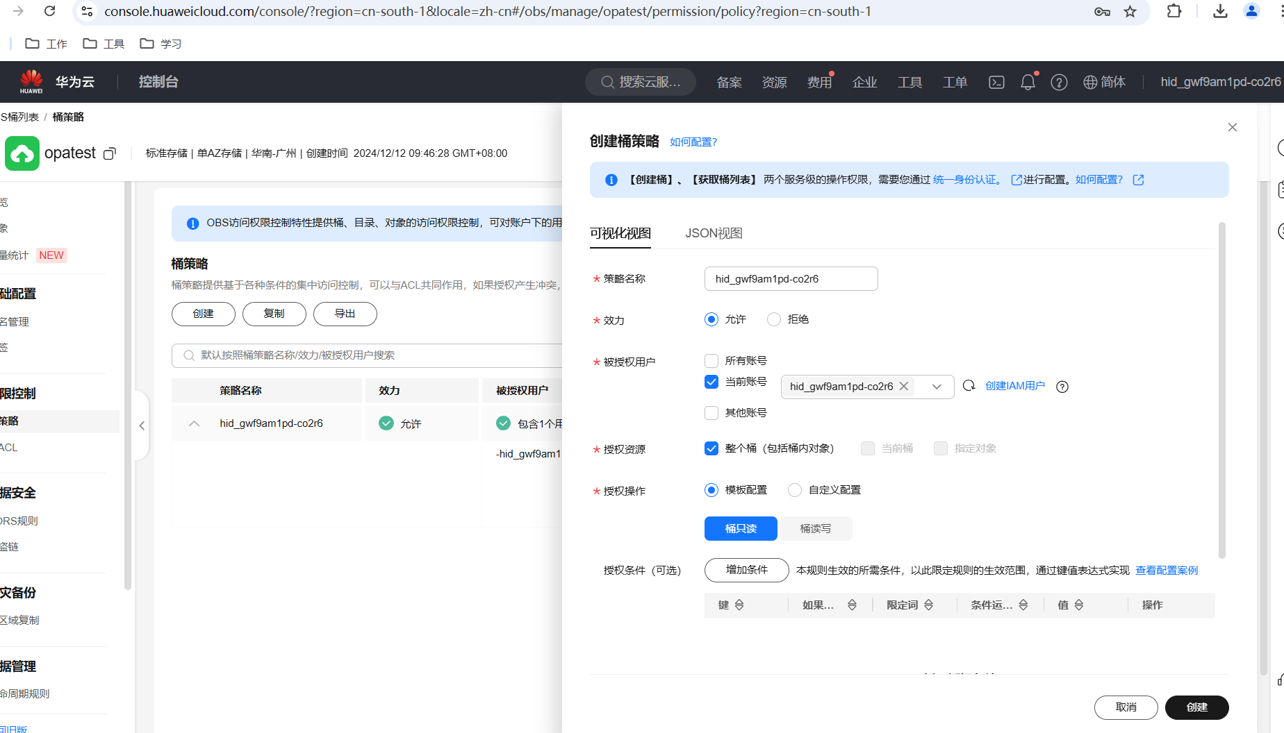Image resolution: width=1284 pixels, height=733 pixels.
Task: Remove hid_gwf9am1pd-co2r6 tag from user selector
Action: [904, 386]
